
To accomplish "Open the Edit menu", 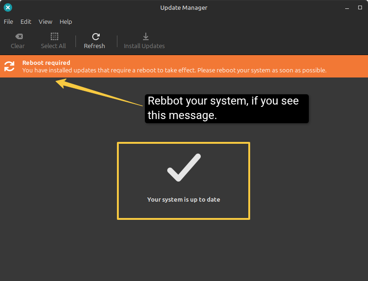I will tap(26, 21).
